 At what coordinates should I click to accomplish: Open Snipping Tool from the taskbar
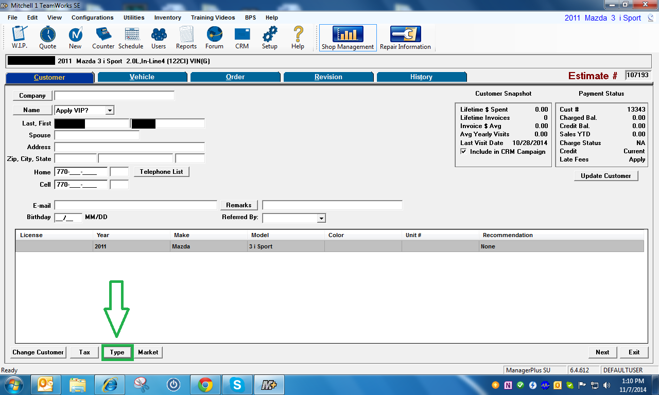coord(142,385)
